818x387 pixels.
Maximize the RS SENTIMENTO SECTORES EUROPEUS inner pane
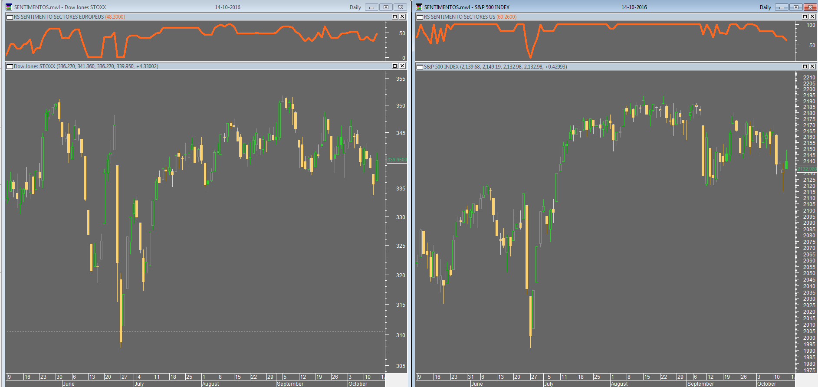pos(395,16)
